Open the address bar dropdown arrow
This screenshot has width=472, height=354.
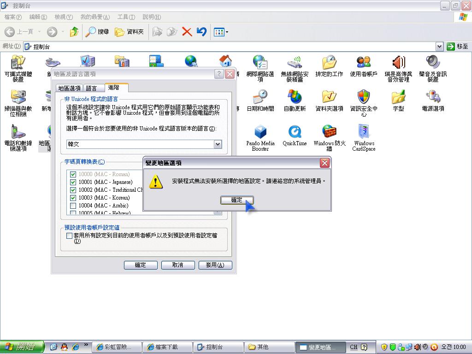tap(439, 47)
